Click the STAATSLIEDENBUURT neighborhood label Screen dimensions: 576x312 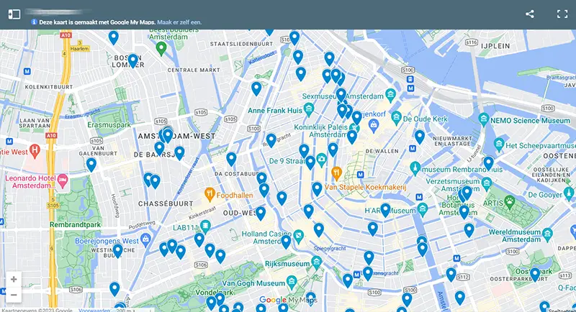pos(241,44)
